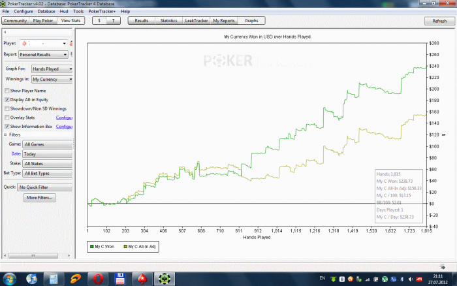The image size is (457, 286).
Task: Enable Showdown/Non SD Winnings checkbox
Action: click(7, 109)
